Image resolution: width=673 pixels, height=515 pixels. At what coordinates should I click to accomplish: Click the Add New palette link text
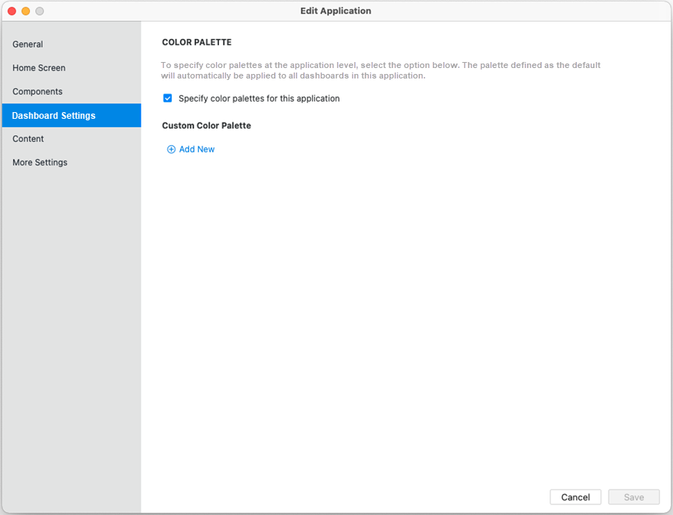tap(197, 149)
